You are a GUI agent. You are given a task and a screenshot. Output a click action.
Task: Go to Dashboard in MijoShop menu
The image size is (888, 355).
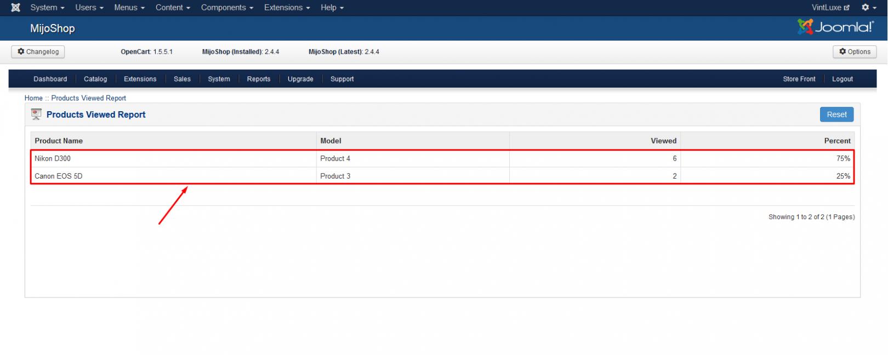50,79
